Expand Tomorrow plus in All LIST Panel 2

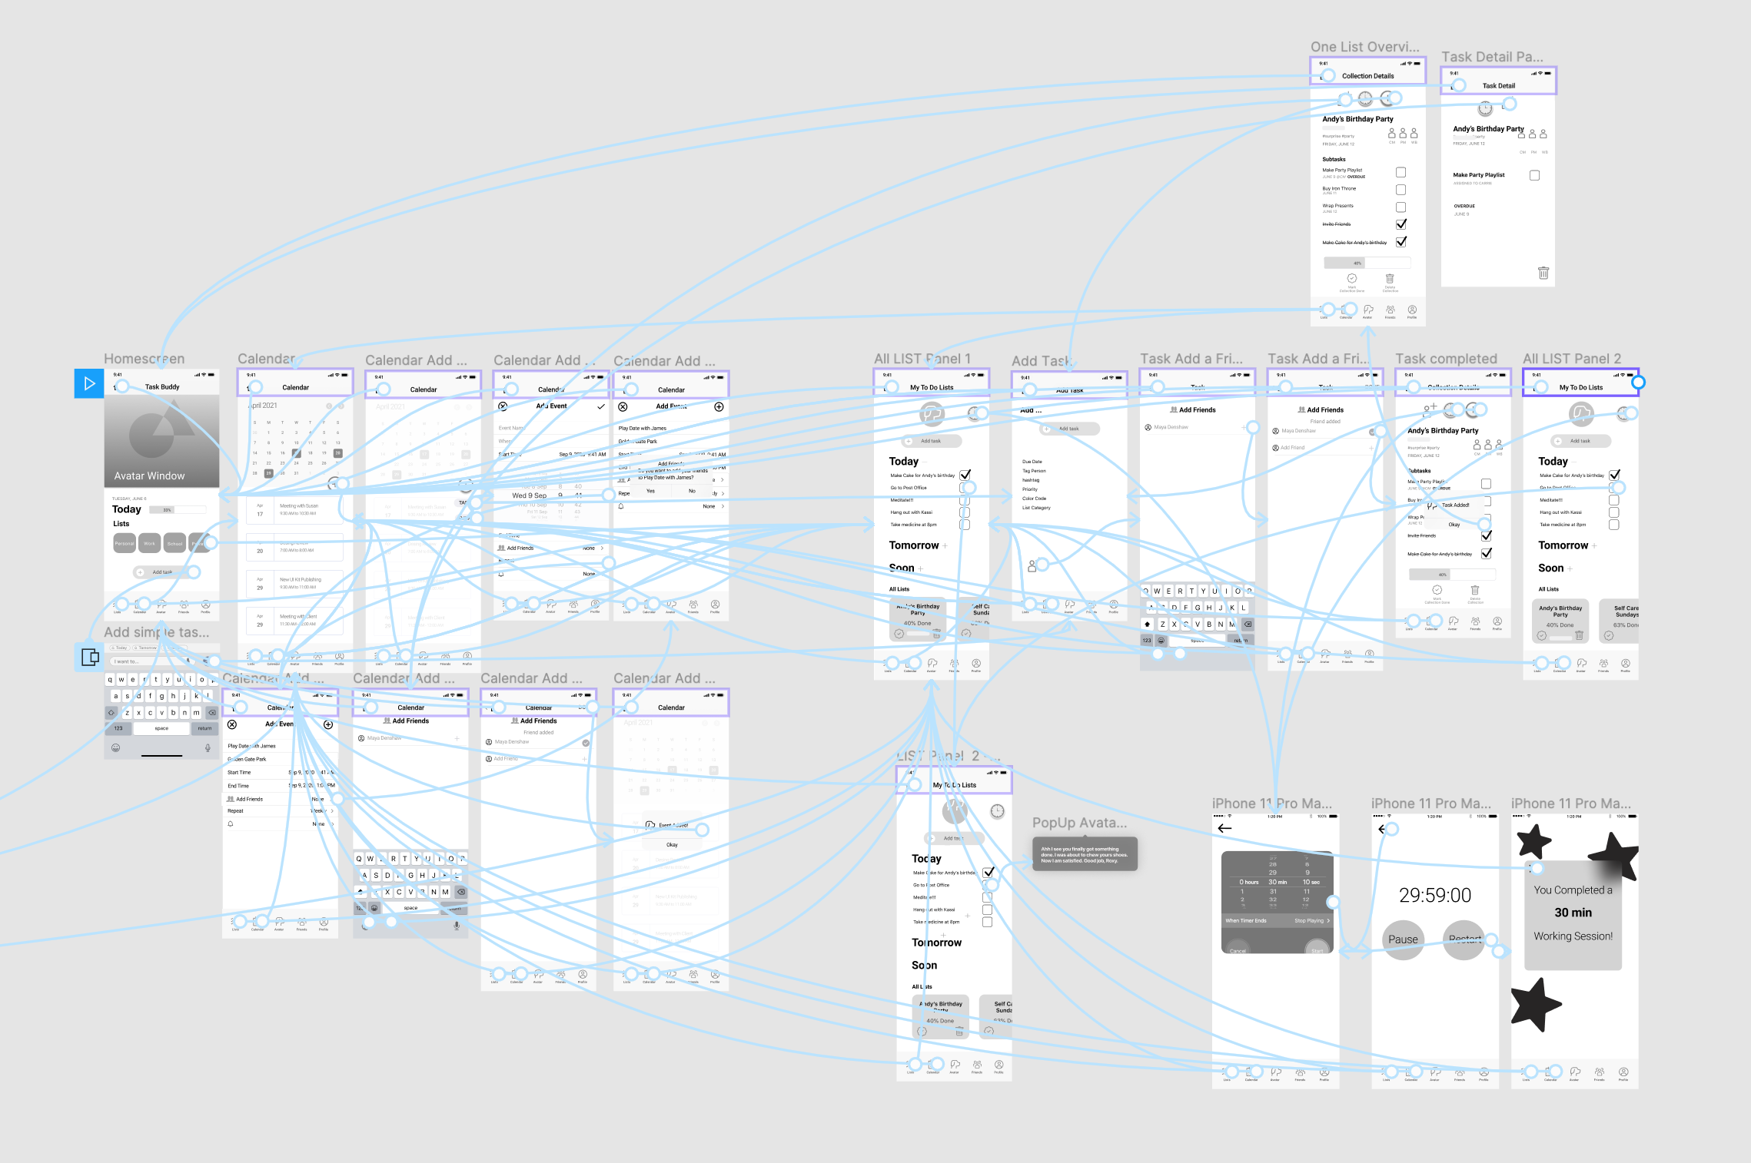(x=1594, y=545)
